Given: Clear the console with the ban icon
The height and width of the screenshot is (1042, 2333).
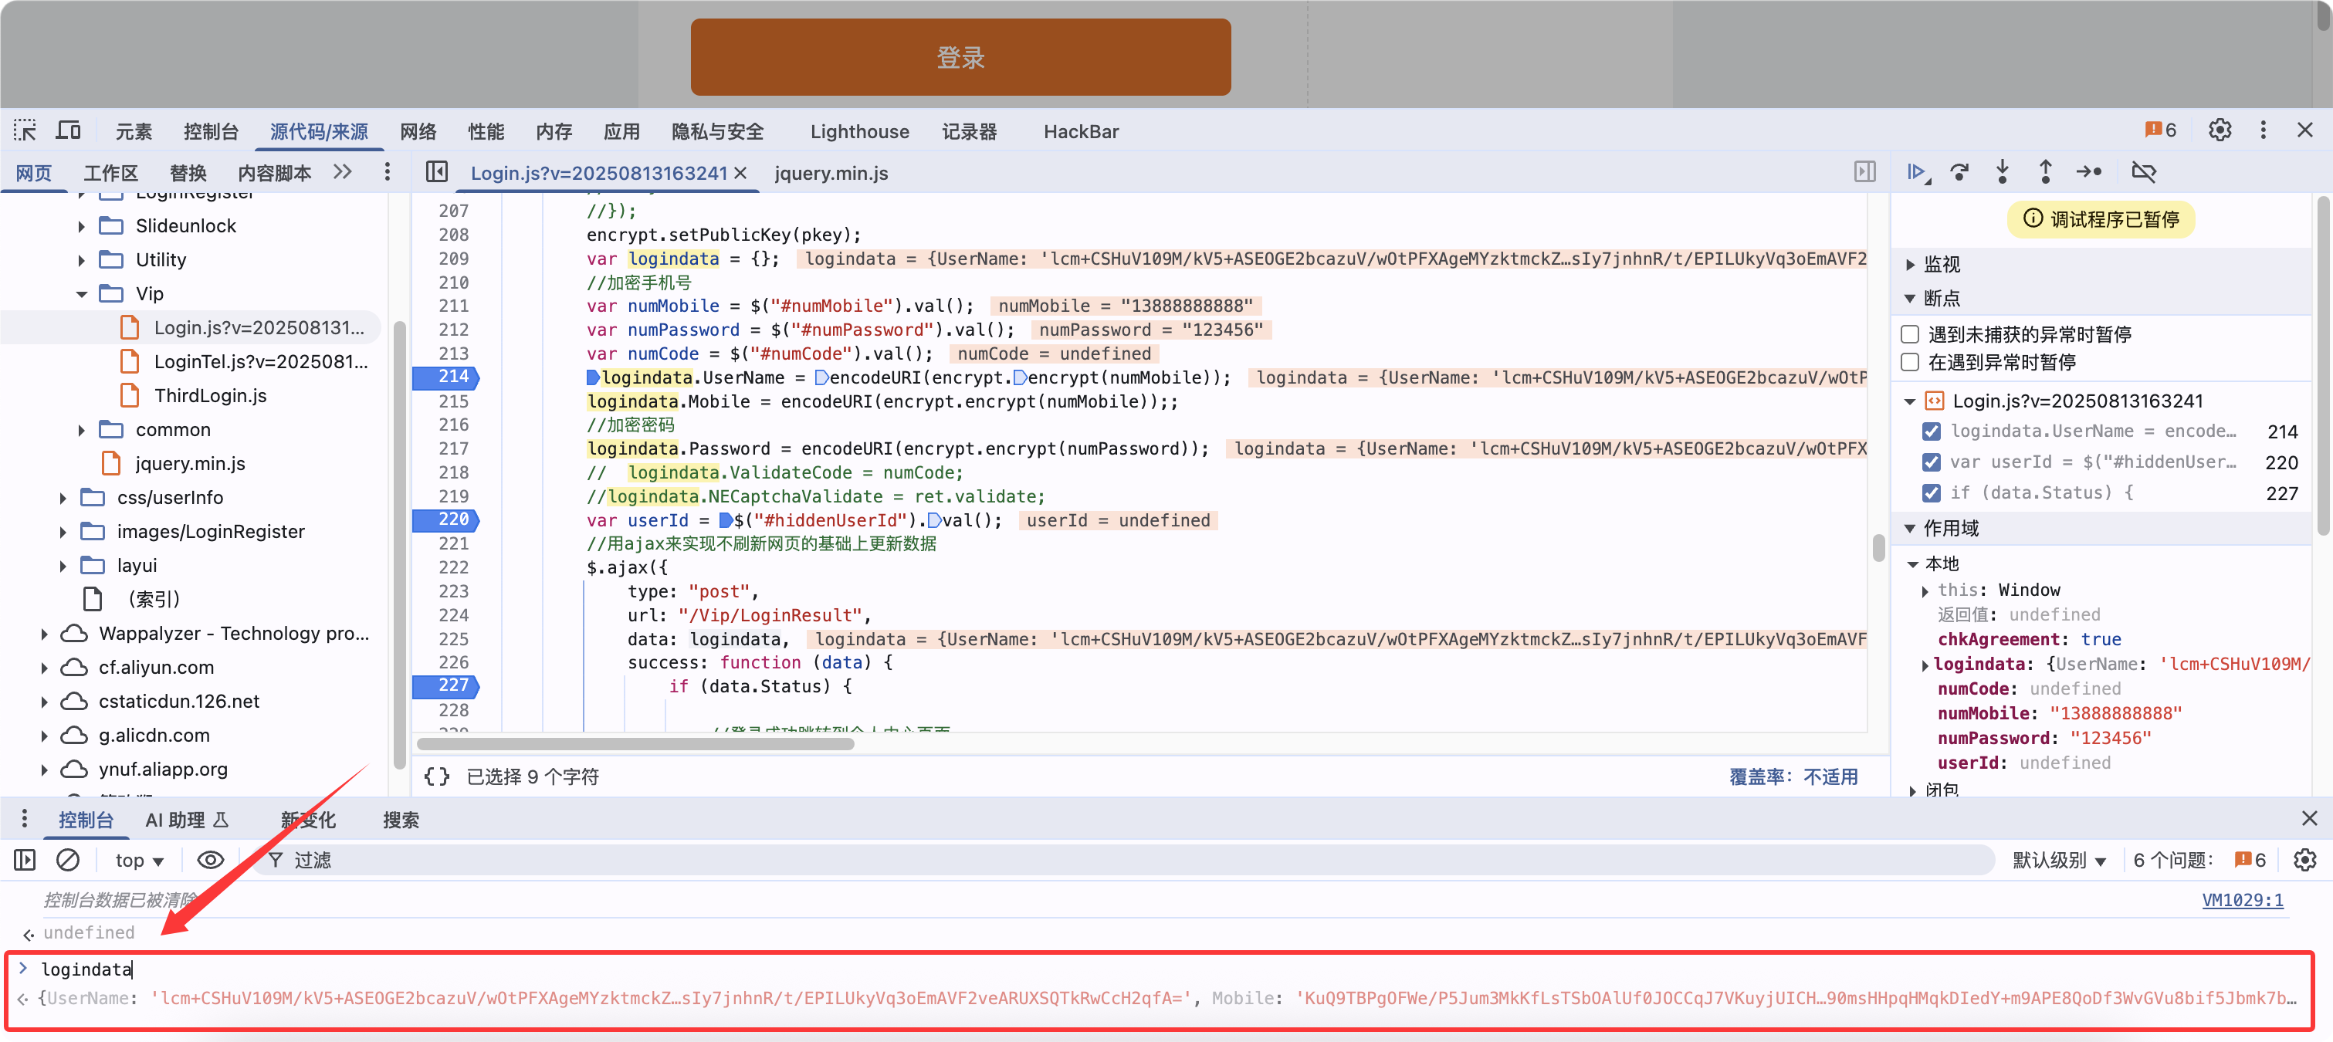Looking at the screenshot, I should [x=68, y=859].
